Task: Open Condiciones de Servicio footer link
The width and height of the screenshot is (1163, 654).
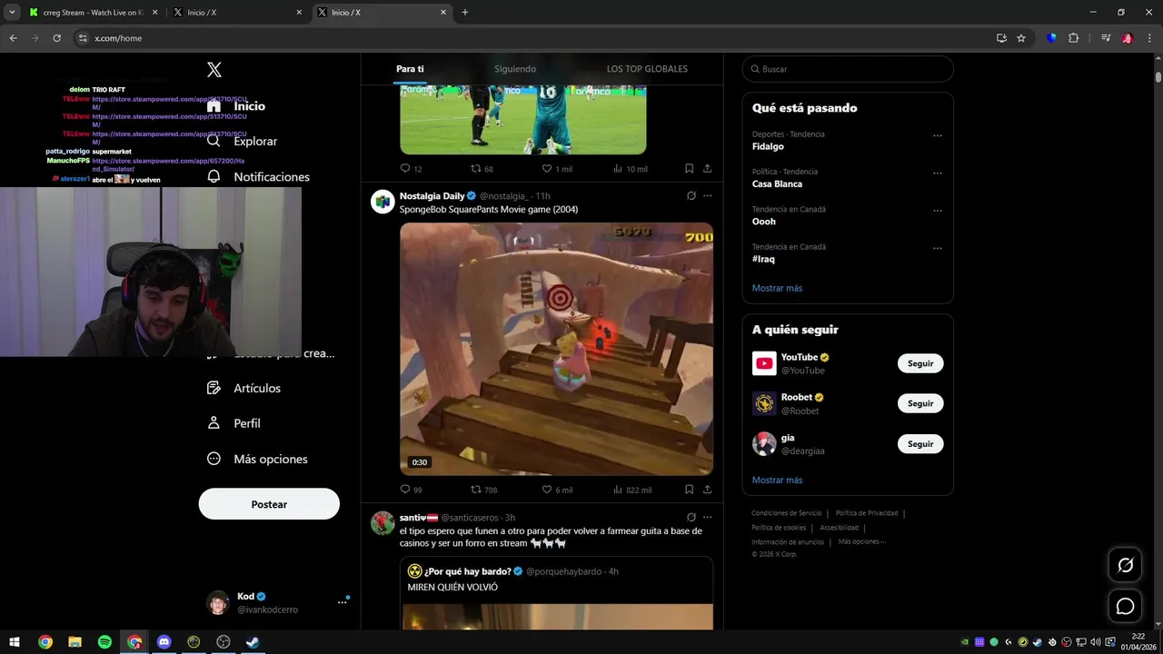Action: point(786,513)
